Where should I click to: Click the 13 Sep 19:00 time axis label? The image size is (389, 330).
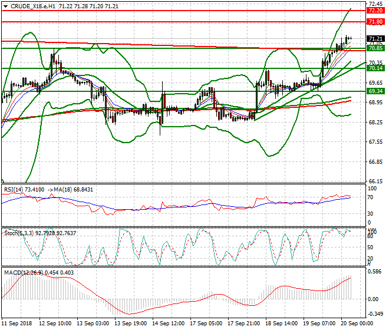click(130, 324)
